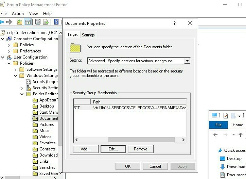Open the File menu
The width and height of the screenshot is (246, 179).
[x=3, y=14]
